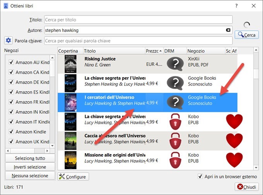Click the Sc column header

228,51
